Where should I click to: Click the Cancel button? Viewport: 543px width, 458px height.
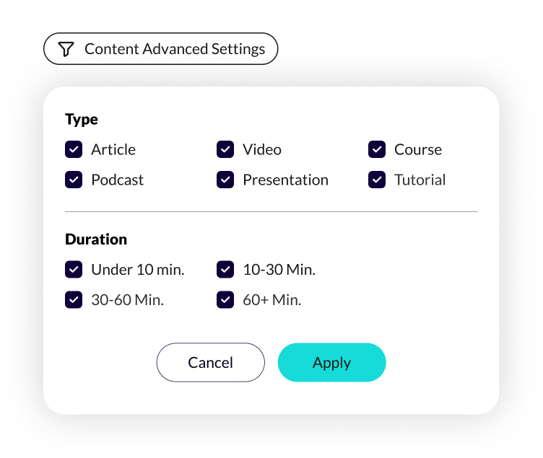211,363
